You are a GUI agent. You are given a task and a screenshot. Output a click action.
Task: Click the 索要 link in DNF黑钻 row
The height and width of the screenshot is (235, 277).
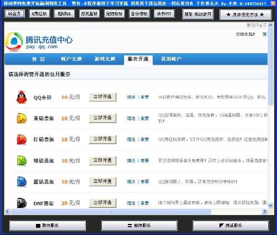click(x=145, y=203)
